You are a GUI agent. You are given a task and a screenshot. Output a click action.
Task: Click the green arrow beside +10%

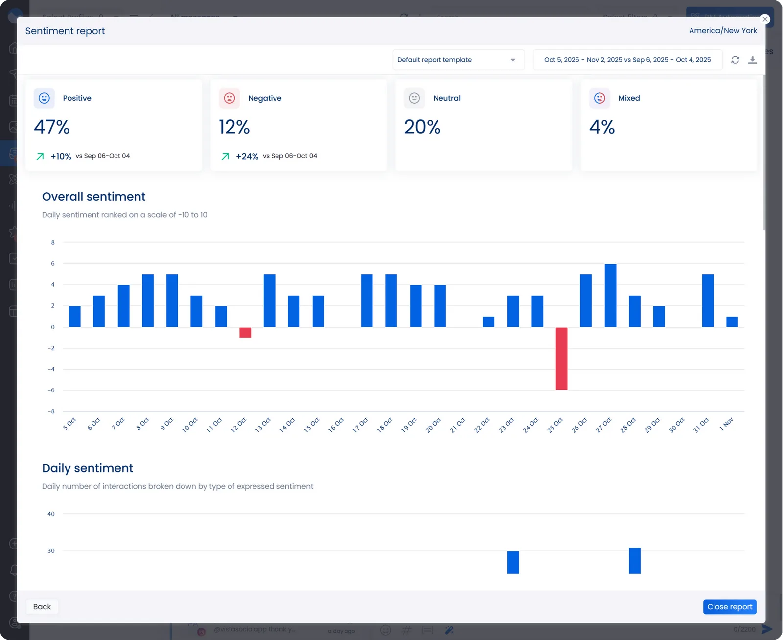[x=40, y=156]
